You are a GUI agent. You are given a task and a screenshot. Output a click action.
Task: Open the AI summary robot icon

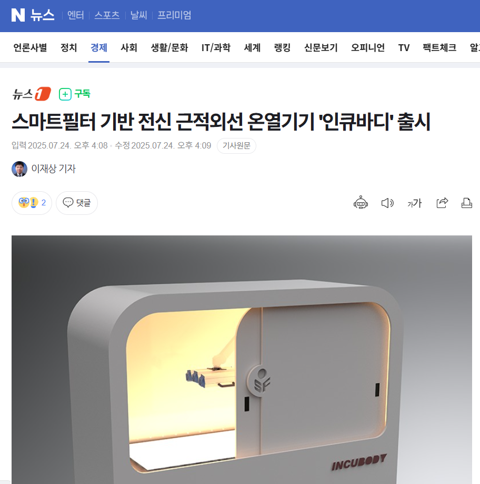point(361,203)
